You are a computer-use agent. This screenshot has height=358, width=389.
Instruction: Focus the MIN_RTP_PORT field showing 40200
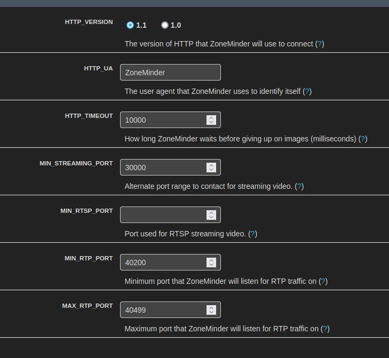[x=163, y=262]
